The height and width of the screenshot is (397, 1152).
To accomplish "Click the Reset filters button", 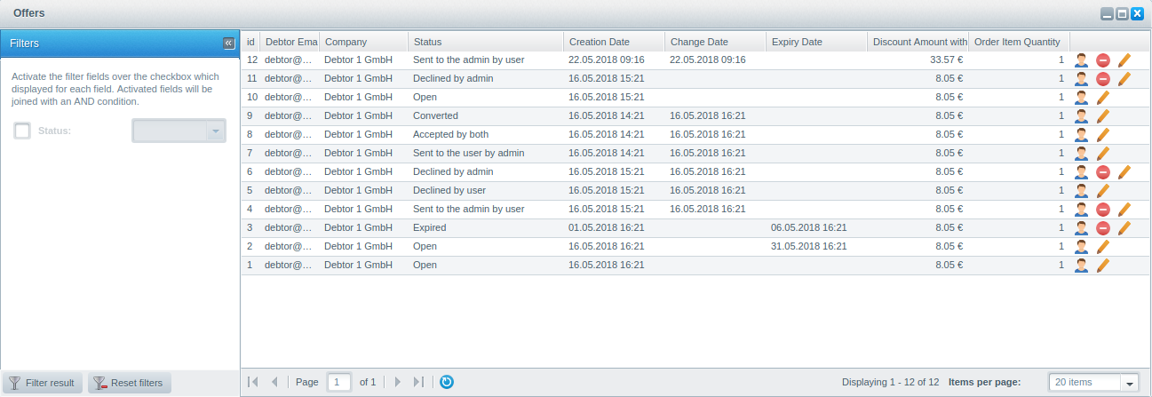I will point(129,383).
